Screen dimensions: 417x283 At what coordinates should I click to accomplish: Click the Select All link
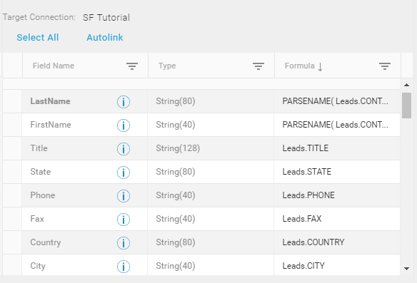[38, 38]
